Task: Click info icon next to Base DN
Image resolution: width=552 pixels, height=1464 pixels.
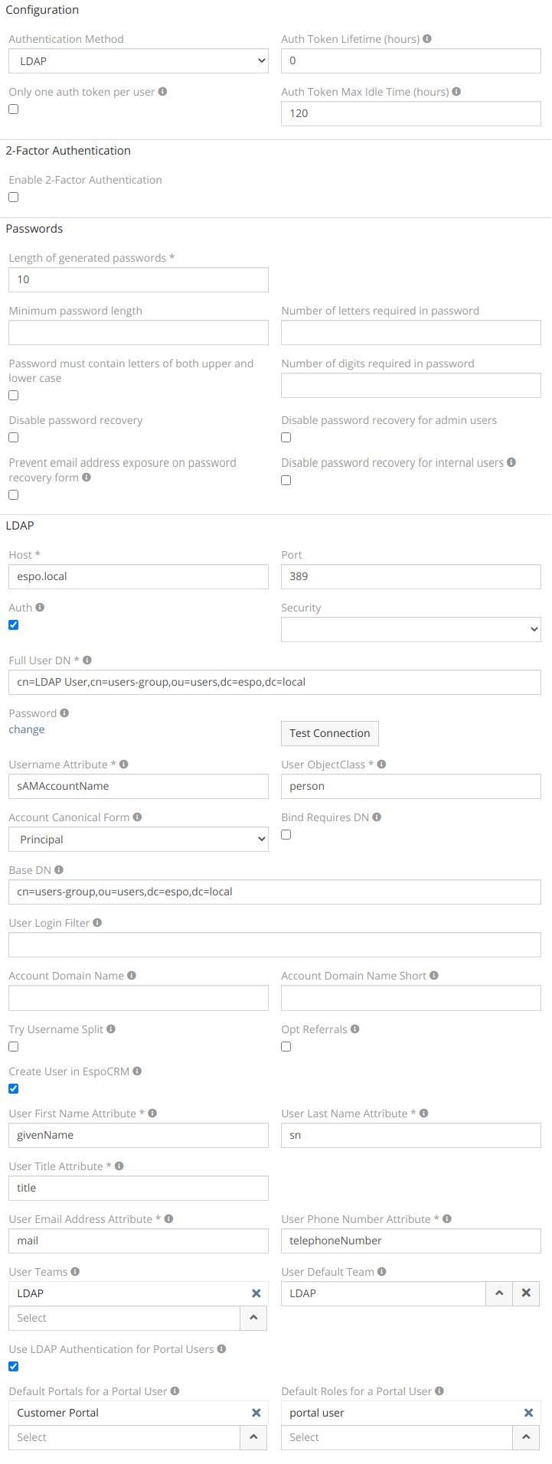Action: click(59, 870)
